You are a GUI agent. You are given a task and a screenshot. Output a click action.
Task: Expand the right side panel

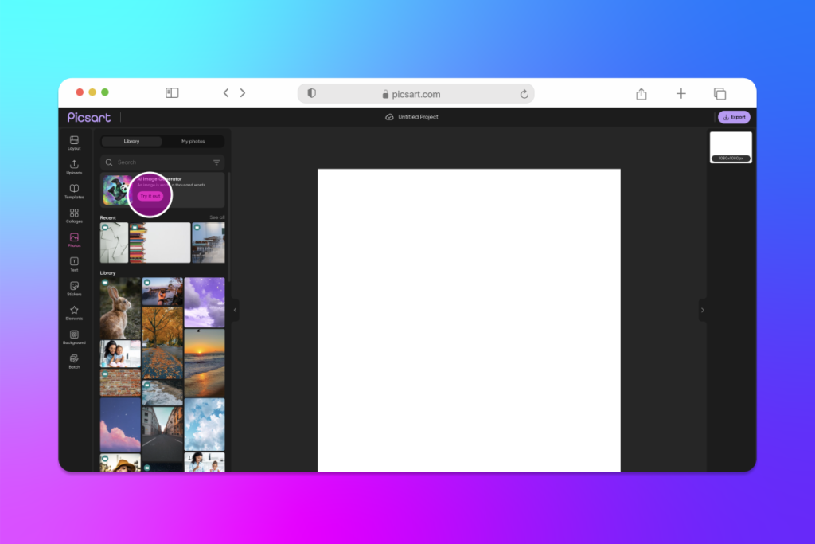pyautogui.click(x=703, y=311)
